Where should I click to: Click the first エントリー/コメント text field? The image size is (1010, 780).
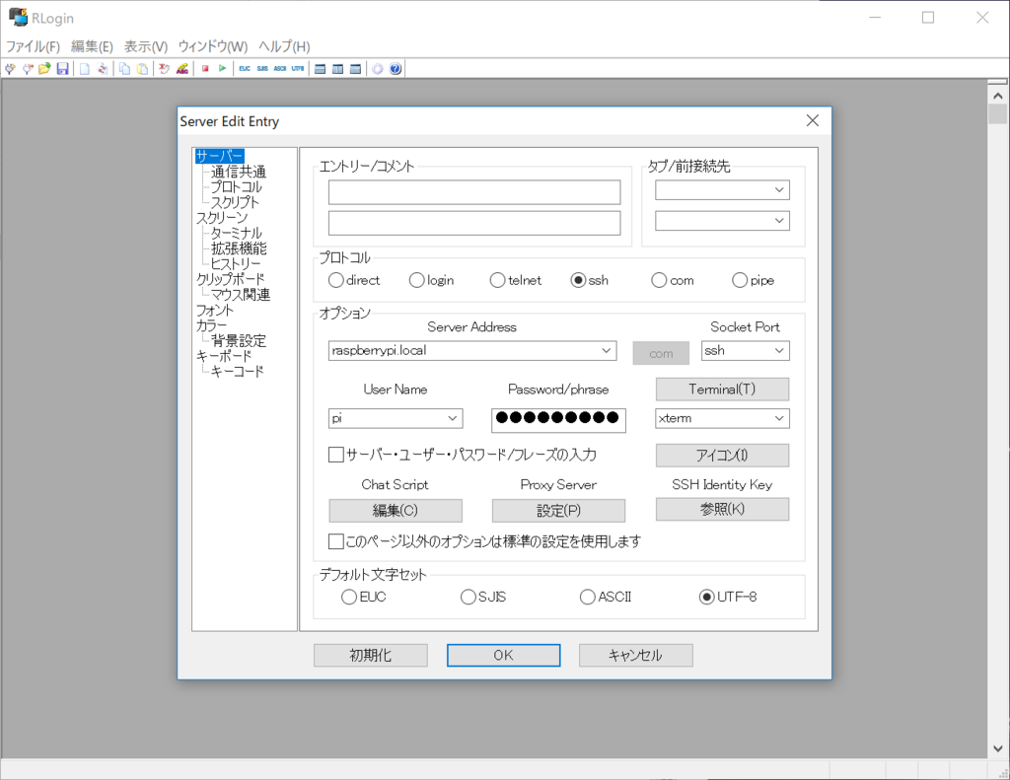[474, 192]
